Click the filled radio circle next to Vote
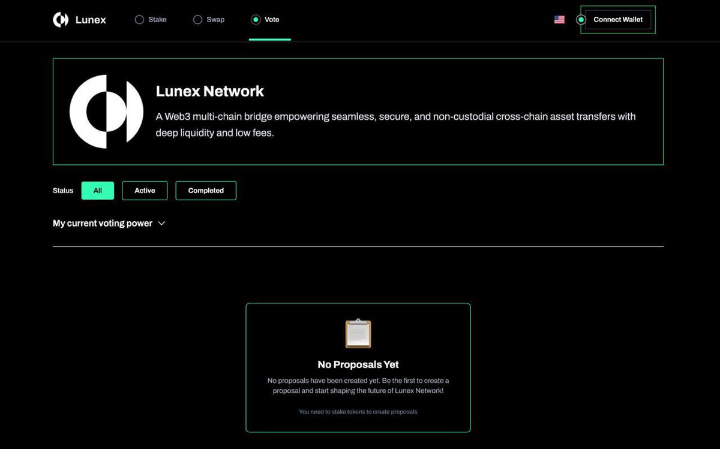Screen dimensions: 720x449 click(256, 19)
